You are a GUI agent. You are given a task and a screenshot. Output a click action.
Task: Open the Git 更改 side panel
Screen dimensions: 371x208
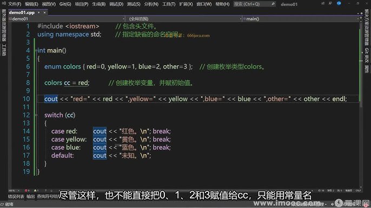coord(367,56)
